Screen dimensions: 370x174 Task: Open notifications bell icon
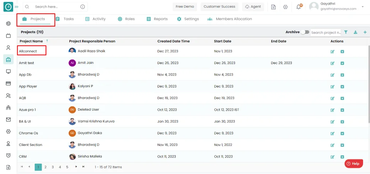[299, 7]
